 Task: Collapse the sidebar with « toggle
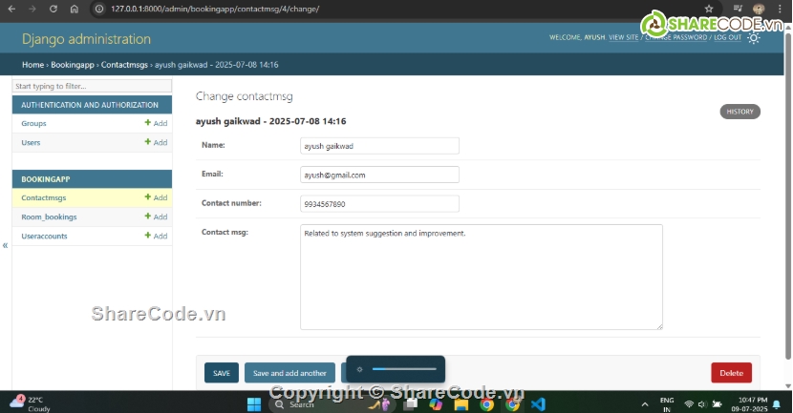point(5,245)
